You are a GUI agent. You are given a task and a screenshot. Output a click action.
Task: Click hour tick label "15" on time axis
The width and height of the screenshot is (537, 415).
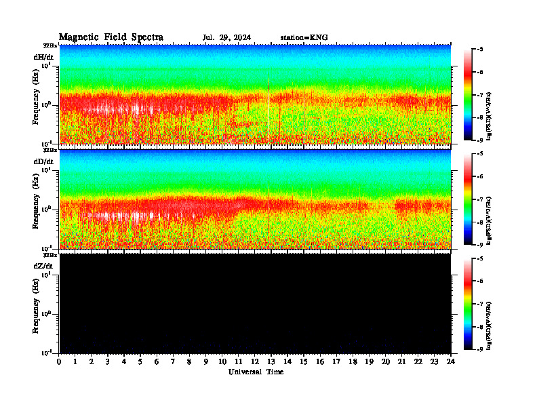tap(304, 361)
